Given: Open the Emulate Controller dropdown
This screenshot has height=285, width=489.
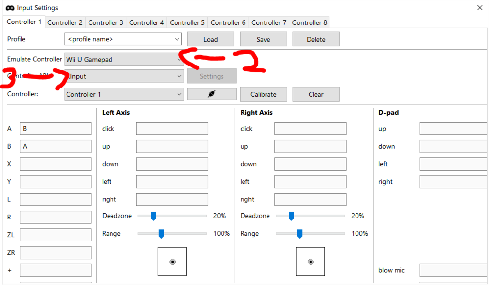Looking at the screenshot, I should click(x=124, y=60).
